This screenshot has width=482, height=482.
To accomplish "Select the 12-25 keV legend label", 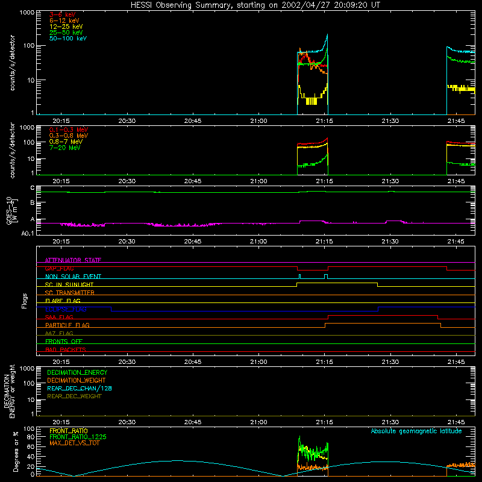I will (x=66, y=27).
